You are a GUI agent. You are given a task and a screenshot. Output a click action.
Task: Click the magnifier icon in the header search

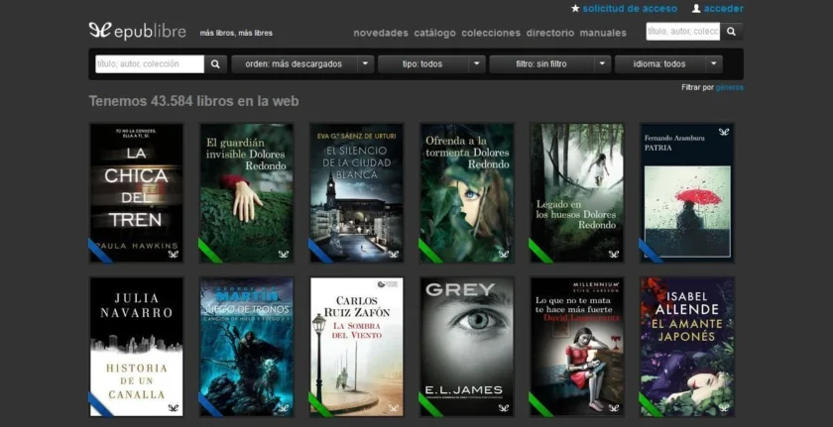coord(732,32)
